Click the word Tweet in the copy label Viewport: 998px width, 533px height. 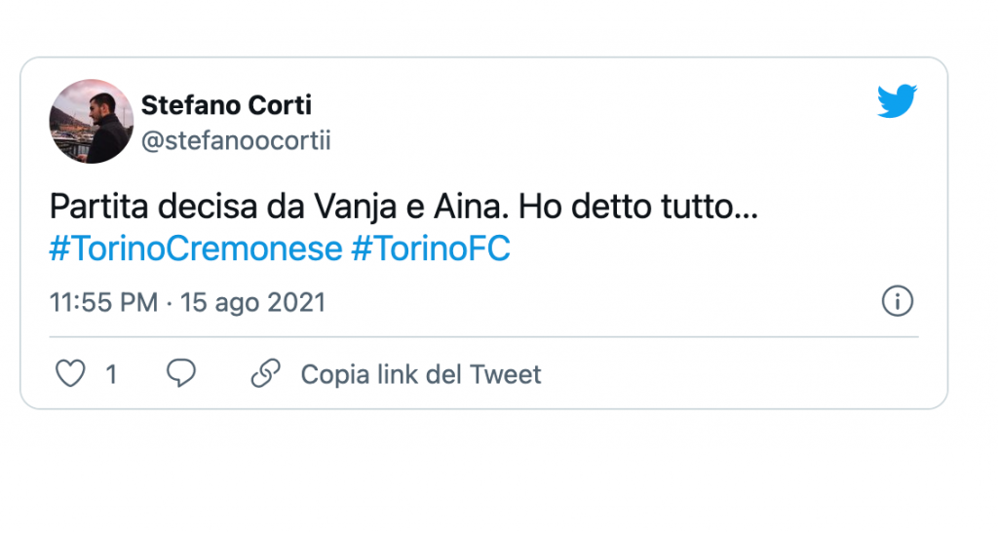click(x=505, y=374)
